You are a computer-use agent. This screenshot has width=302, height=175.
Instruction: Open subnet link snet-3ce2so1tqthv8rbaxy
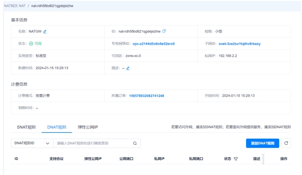239,44
